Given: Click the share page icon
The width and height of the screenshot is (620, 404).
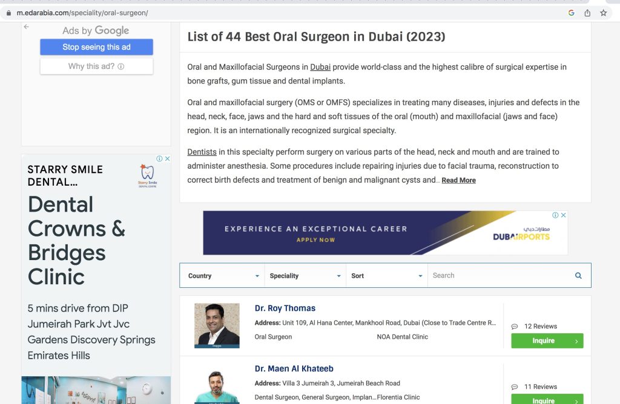Looking at the screenshot, I should tap(587, 13).
